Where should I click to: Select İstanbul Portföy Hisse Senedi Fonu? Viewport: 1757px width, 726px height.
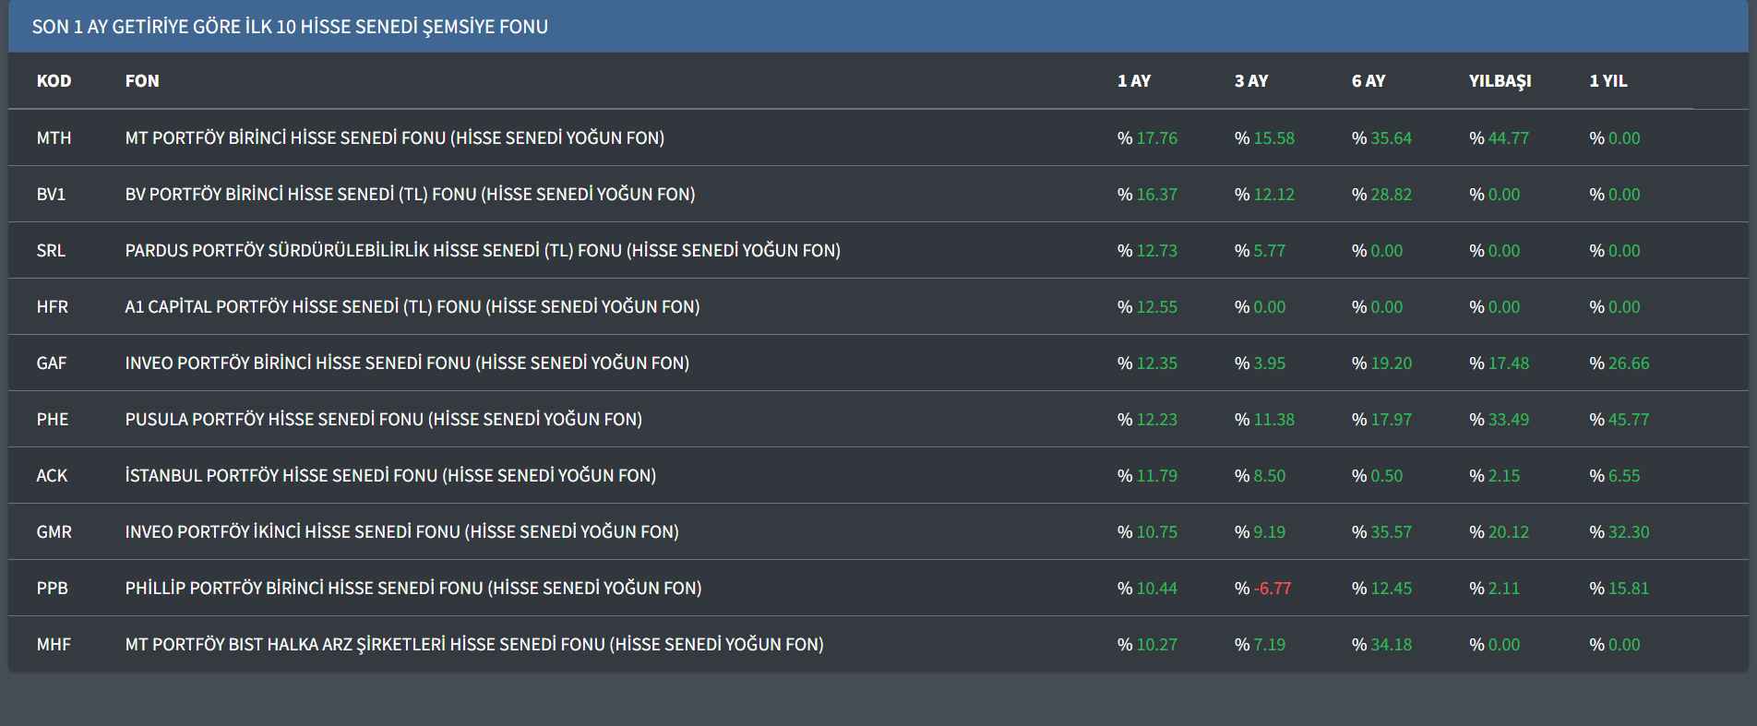pos(390,476)
